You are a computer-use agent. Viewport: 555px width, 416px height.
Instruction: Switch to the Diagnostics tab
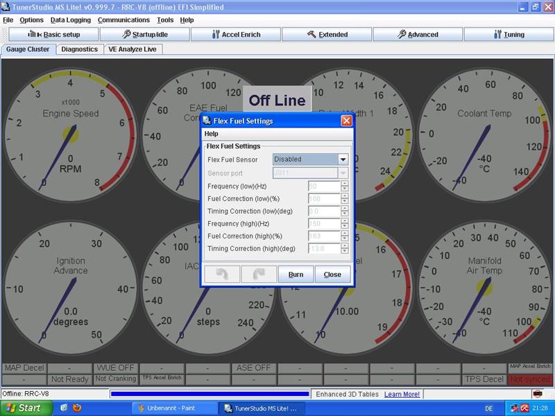[79, 49]
